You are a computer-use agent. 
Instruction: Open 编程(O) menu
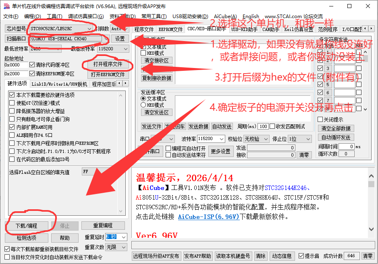[x=33, y=16]
